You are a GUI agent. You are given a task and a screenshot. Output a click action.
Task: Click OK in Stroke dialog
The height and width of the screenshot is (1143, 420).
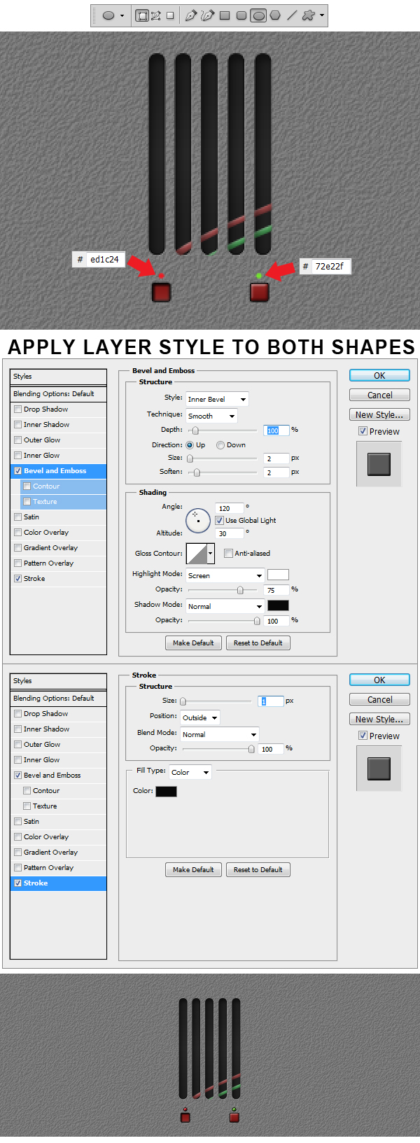(379, 680)
